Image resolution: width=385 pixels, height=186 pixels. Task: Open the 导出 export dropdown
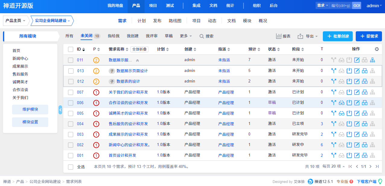(308, 36)
